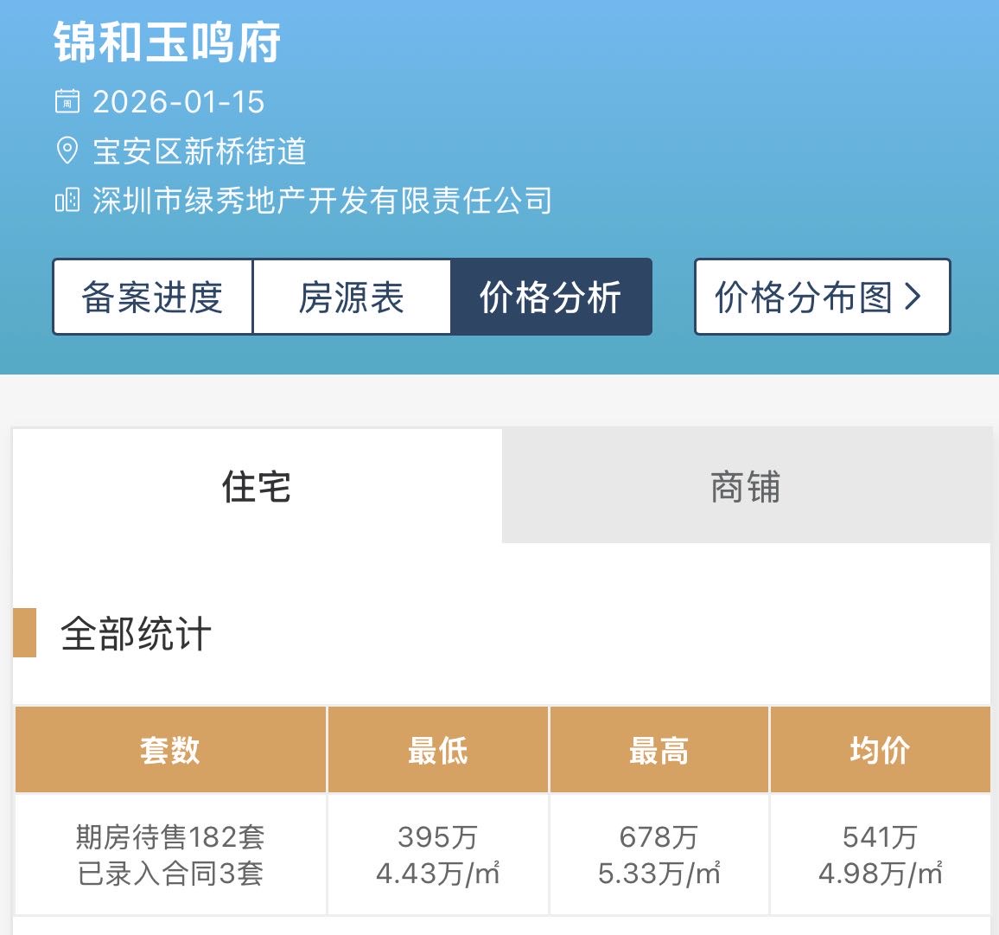Image resolution: width=999 pixels, height=935 pixels.
Task: Click the chevron arrow on 价格分布图
Action: (913, 297)
